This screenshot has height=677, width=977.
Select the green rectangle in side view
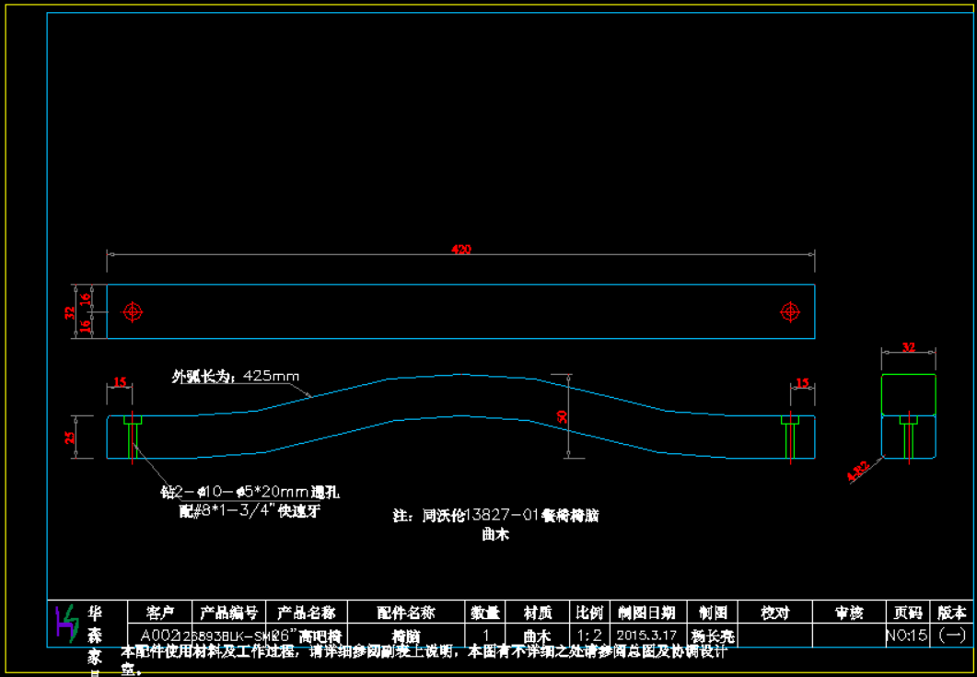point(908,394)
